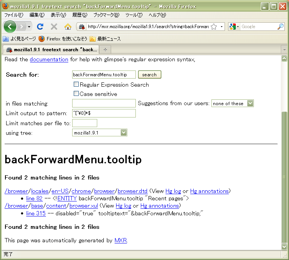Open the browser.dtd file link

[132, 191]
